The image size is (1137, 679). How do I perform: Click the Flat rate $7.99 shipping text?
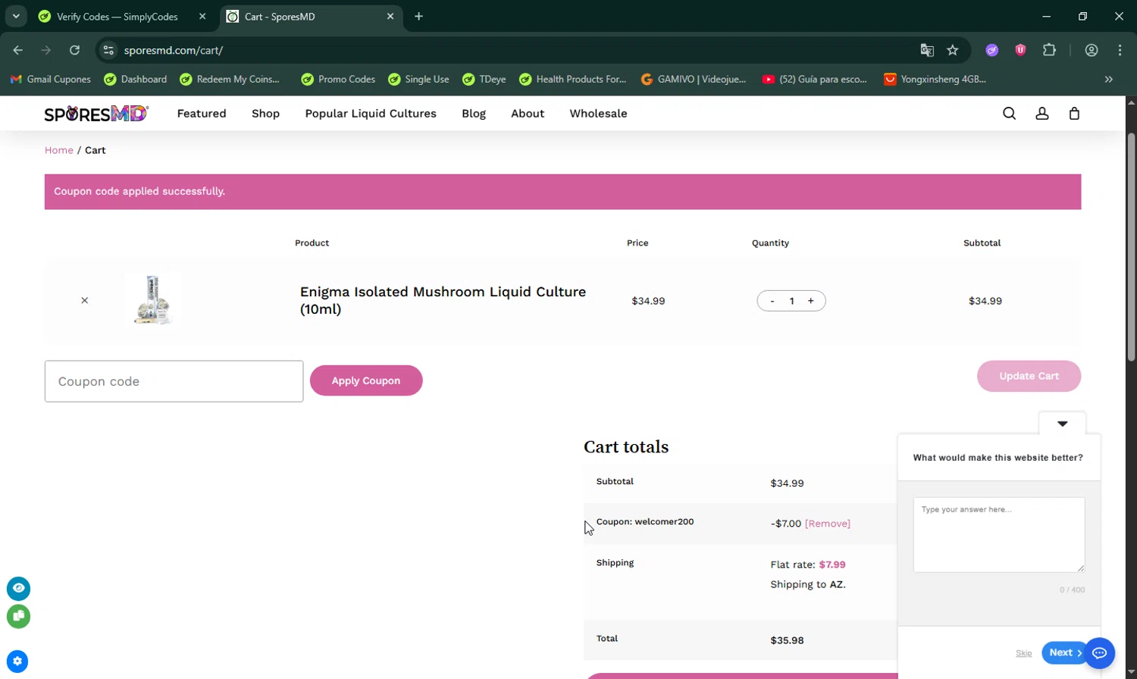pos(808,565)
